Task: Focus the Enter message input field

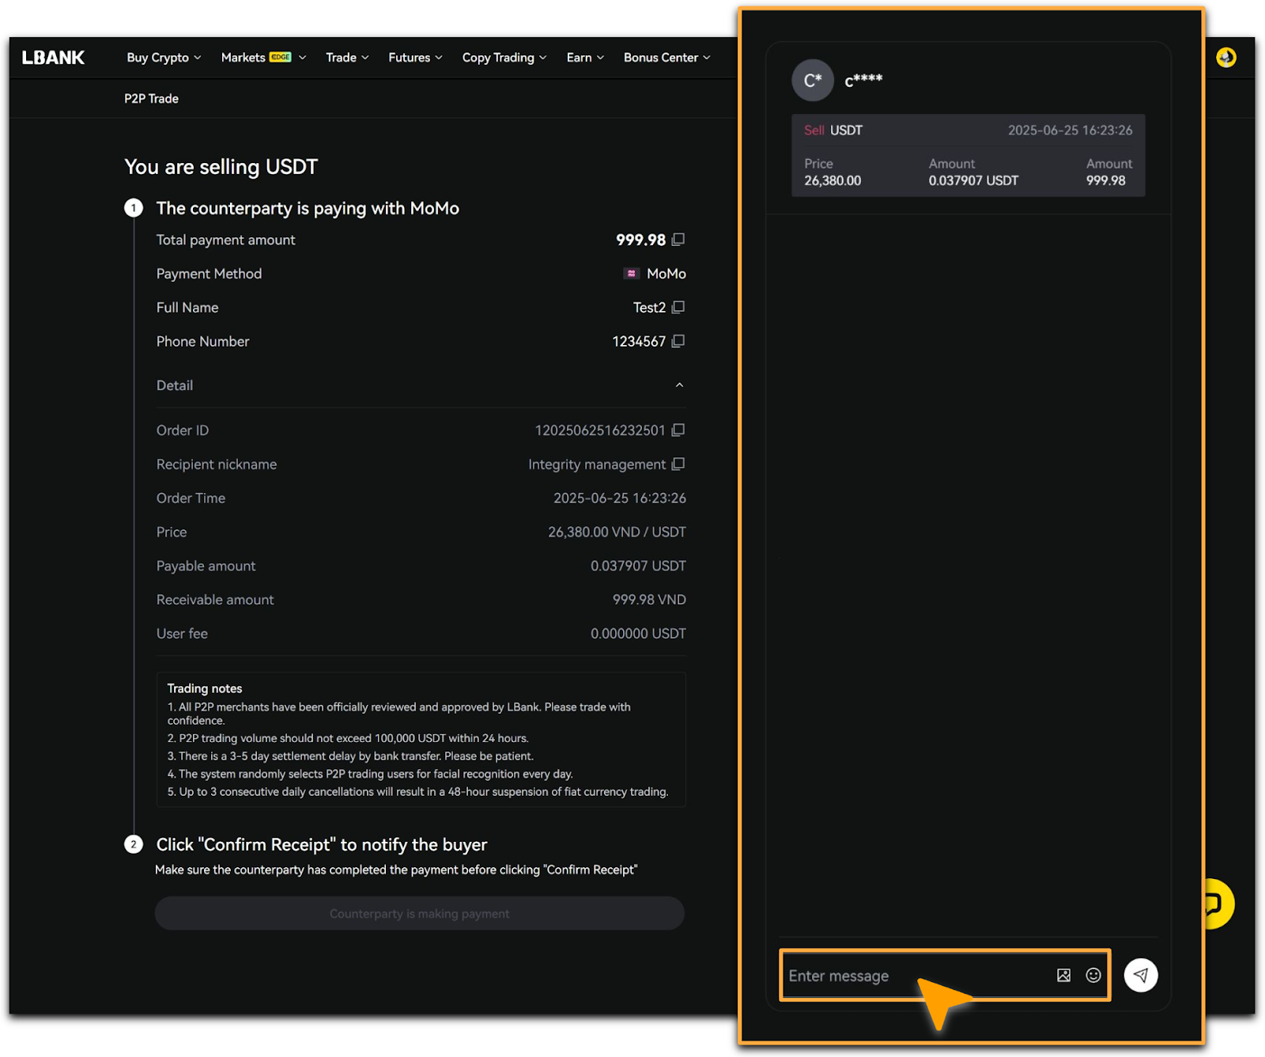Action: [x=909, y=976]
